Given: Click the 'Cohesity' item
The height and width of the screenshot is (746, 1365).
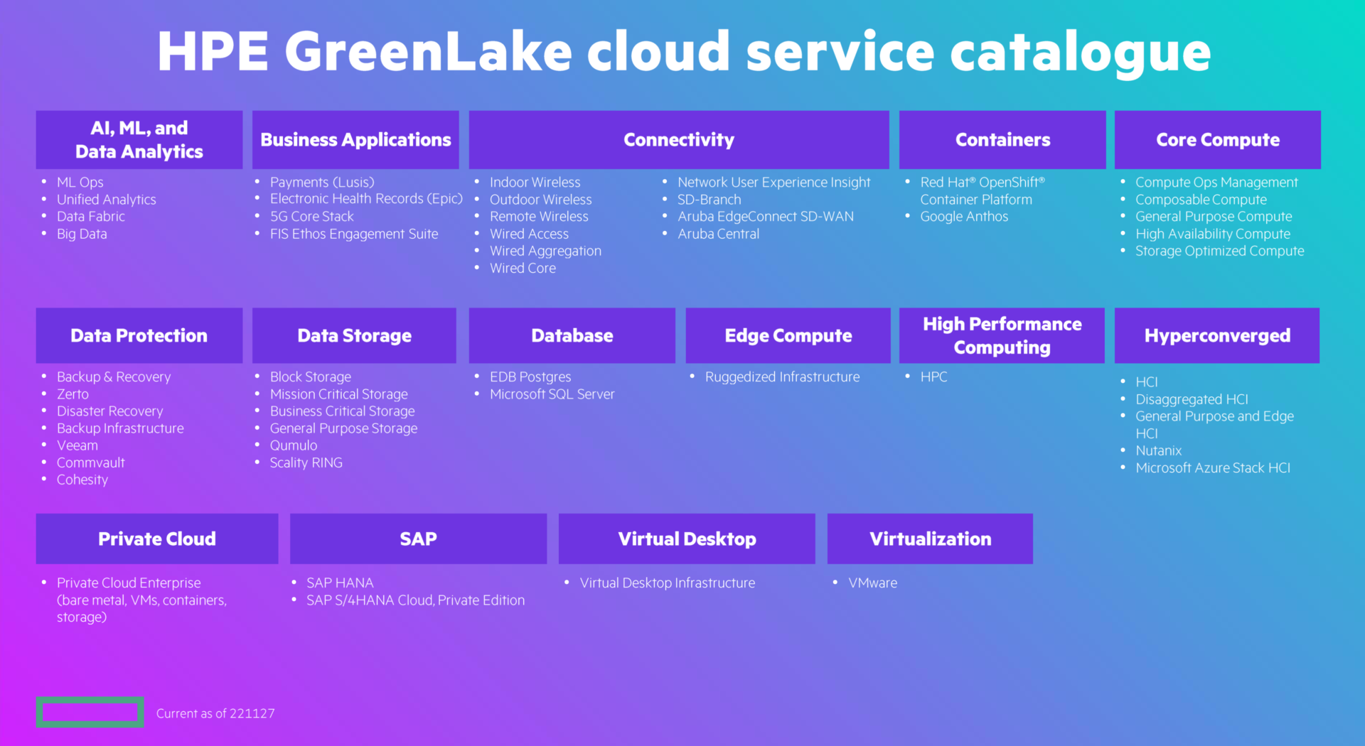Looking at the screenshot, I should click(82, 480).
